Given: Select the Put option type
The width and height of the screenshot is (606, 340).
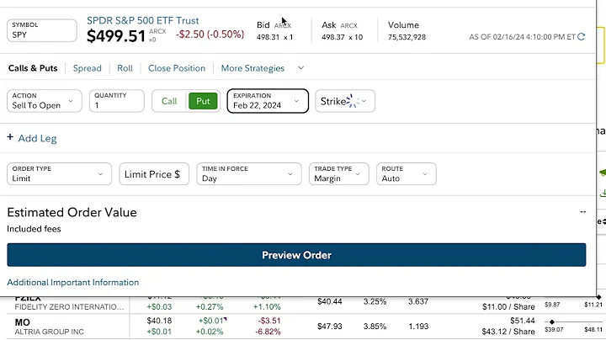Looking at the screenshot, I should pos(203,101).
